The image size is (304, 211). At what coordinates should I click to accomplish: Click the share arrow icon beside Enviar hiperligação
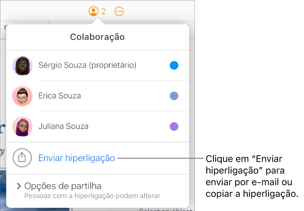pos(22,158)
